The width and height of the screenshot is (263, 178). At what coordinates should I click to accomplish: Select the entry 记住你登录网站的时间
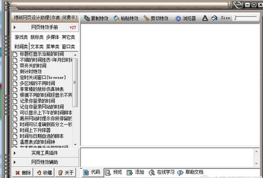[x=42, y=107]
